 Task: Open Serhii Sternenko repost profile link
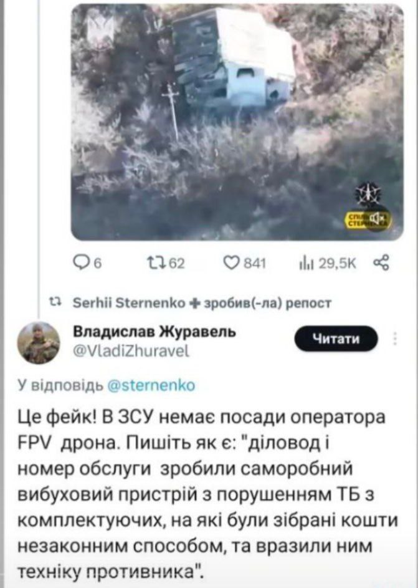[x=128, y=302]
